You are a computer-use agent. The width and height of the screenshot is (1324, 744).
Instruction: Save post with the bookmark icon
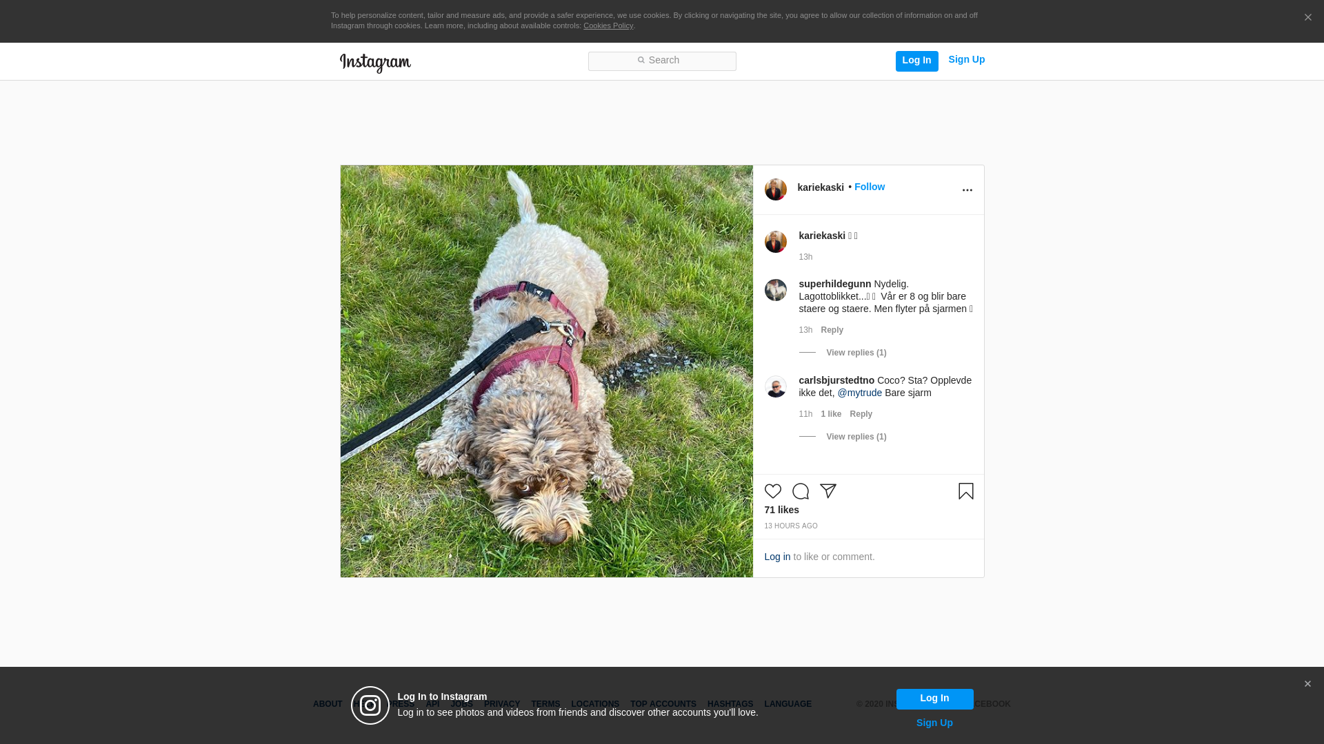point(965,491)
